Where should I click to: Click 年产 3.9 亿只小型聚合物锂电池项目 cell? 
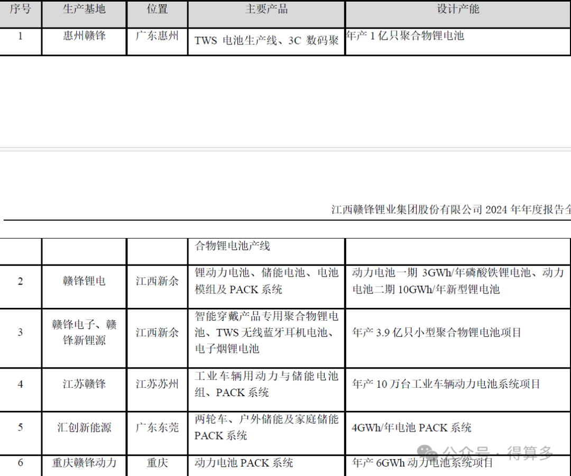tap(458, 338)
